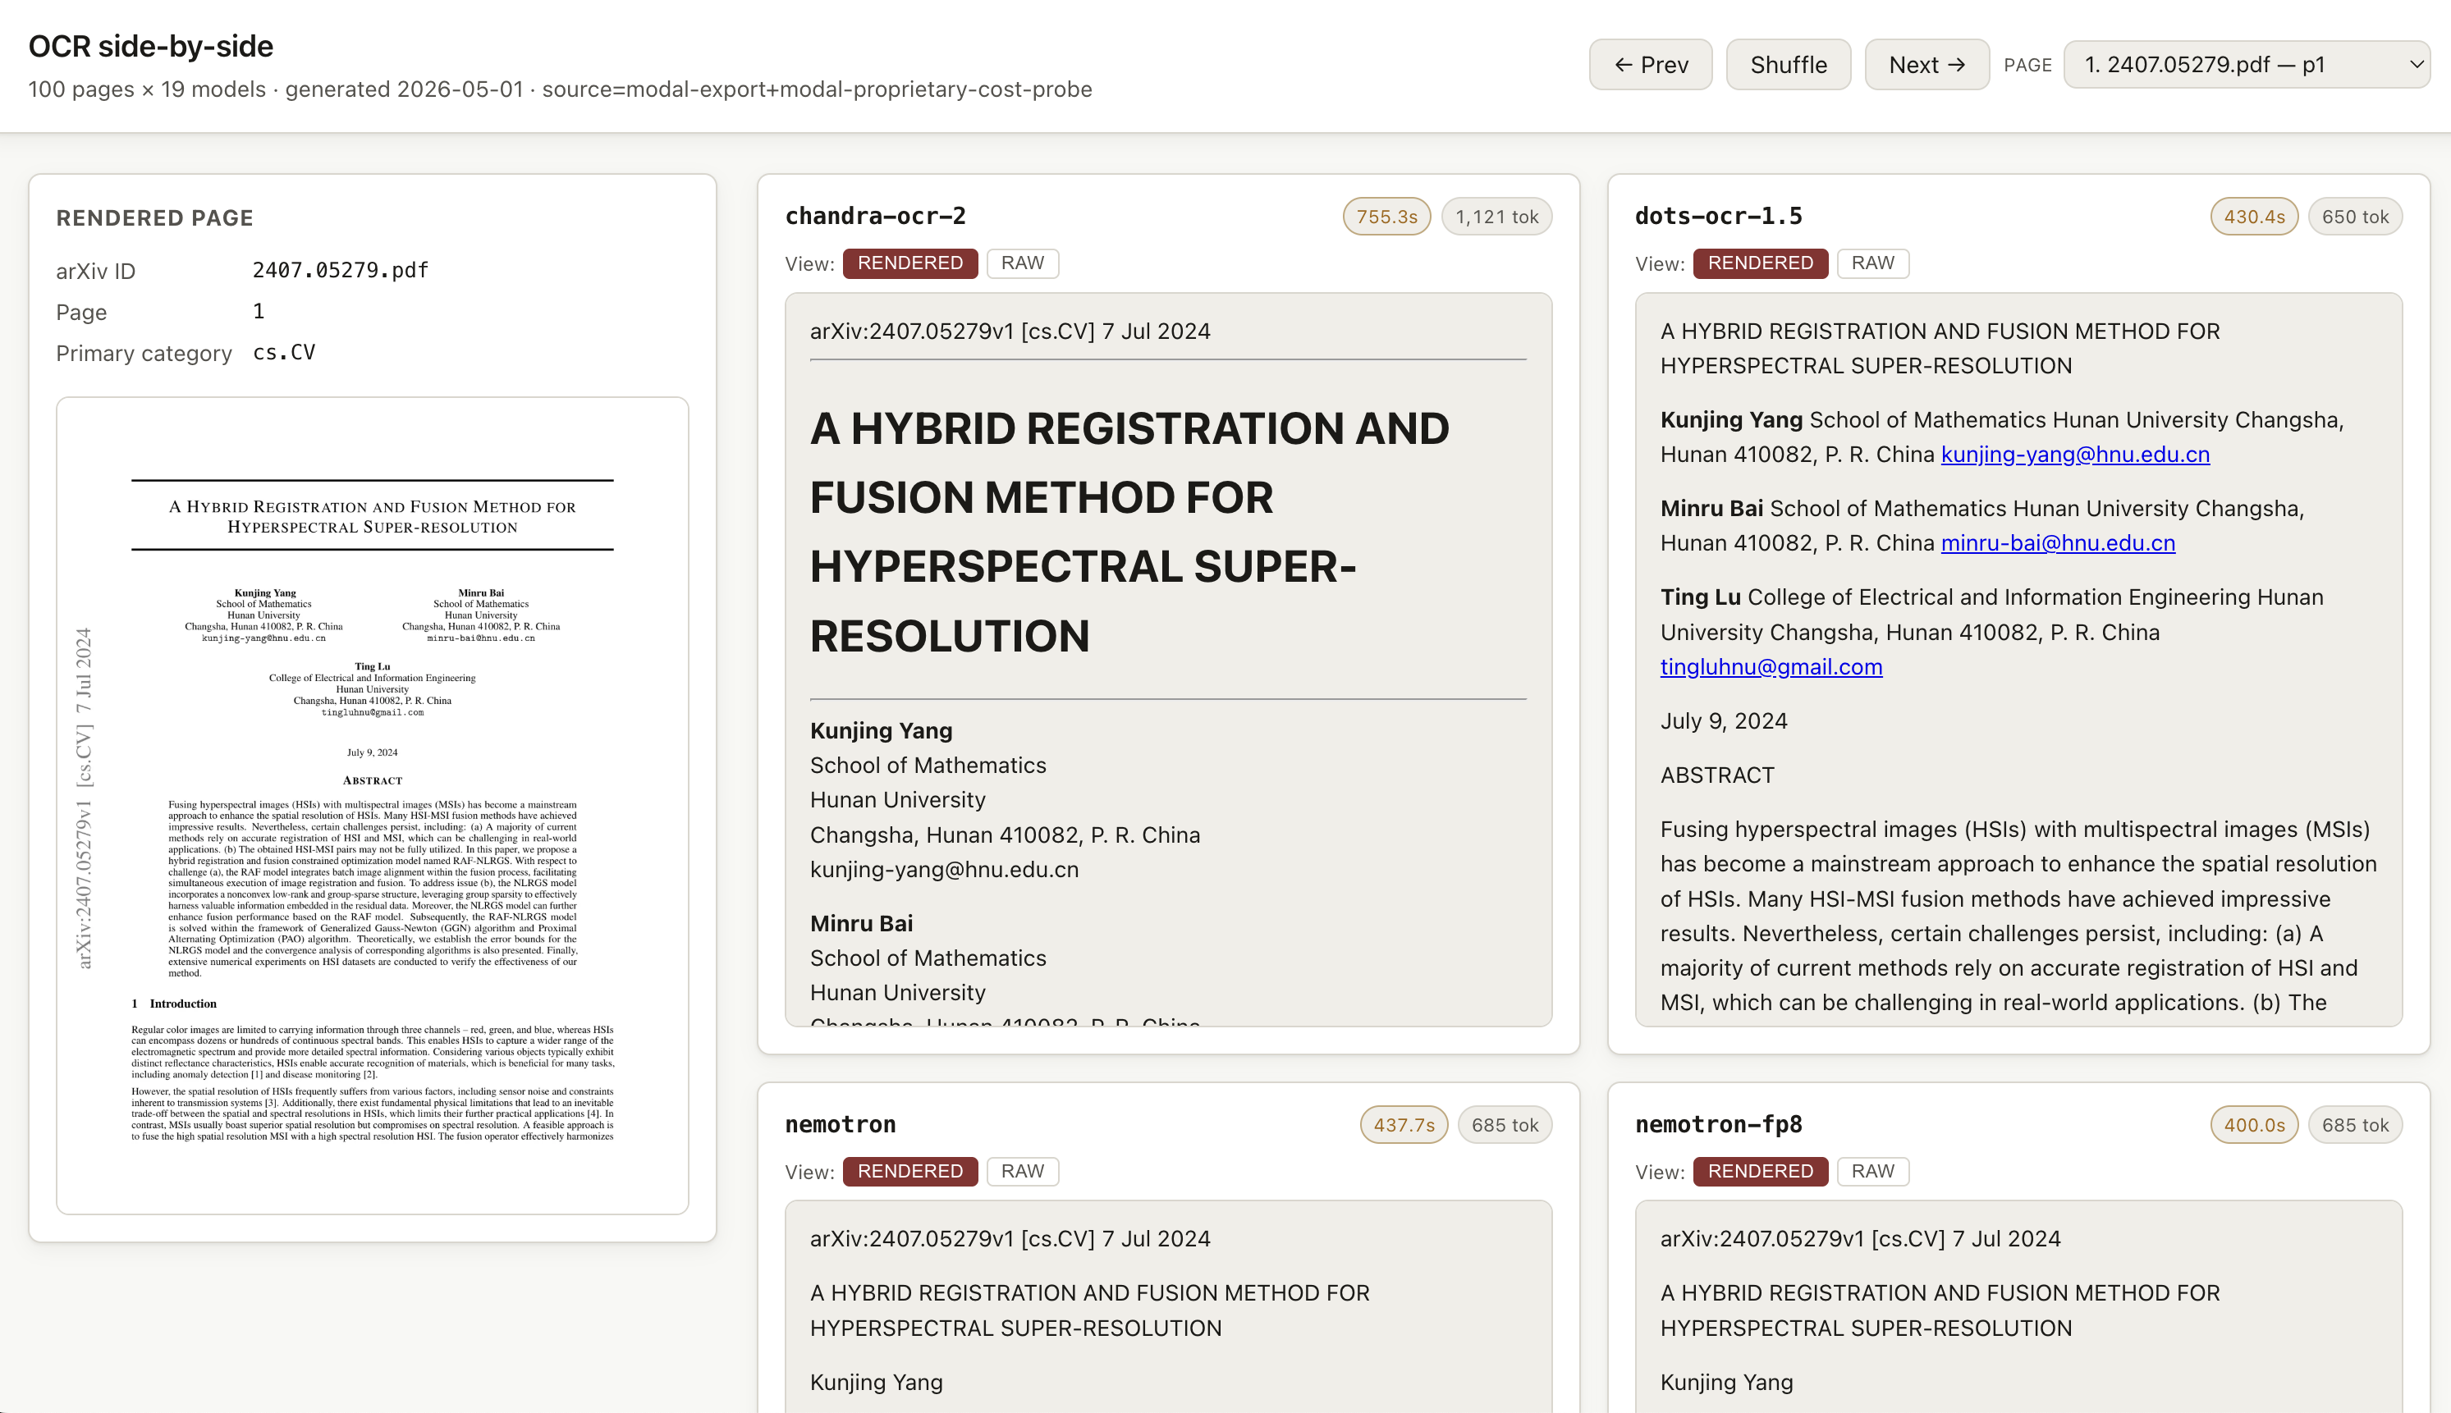Open the PAGE selector dropdown
2451x1413 pixels.
[x=2246, y=65]
